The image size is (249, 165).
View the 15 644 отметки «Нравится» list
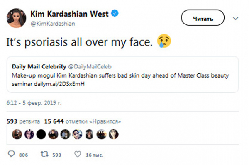tap(83, 121)
